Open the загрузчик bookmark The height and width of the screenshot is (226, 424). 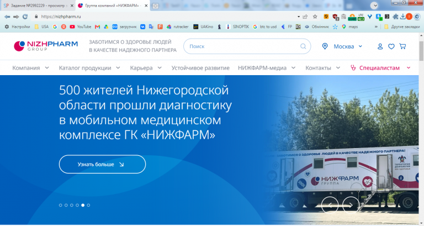124,27
